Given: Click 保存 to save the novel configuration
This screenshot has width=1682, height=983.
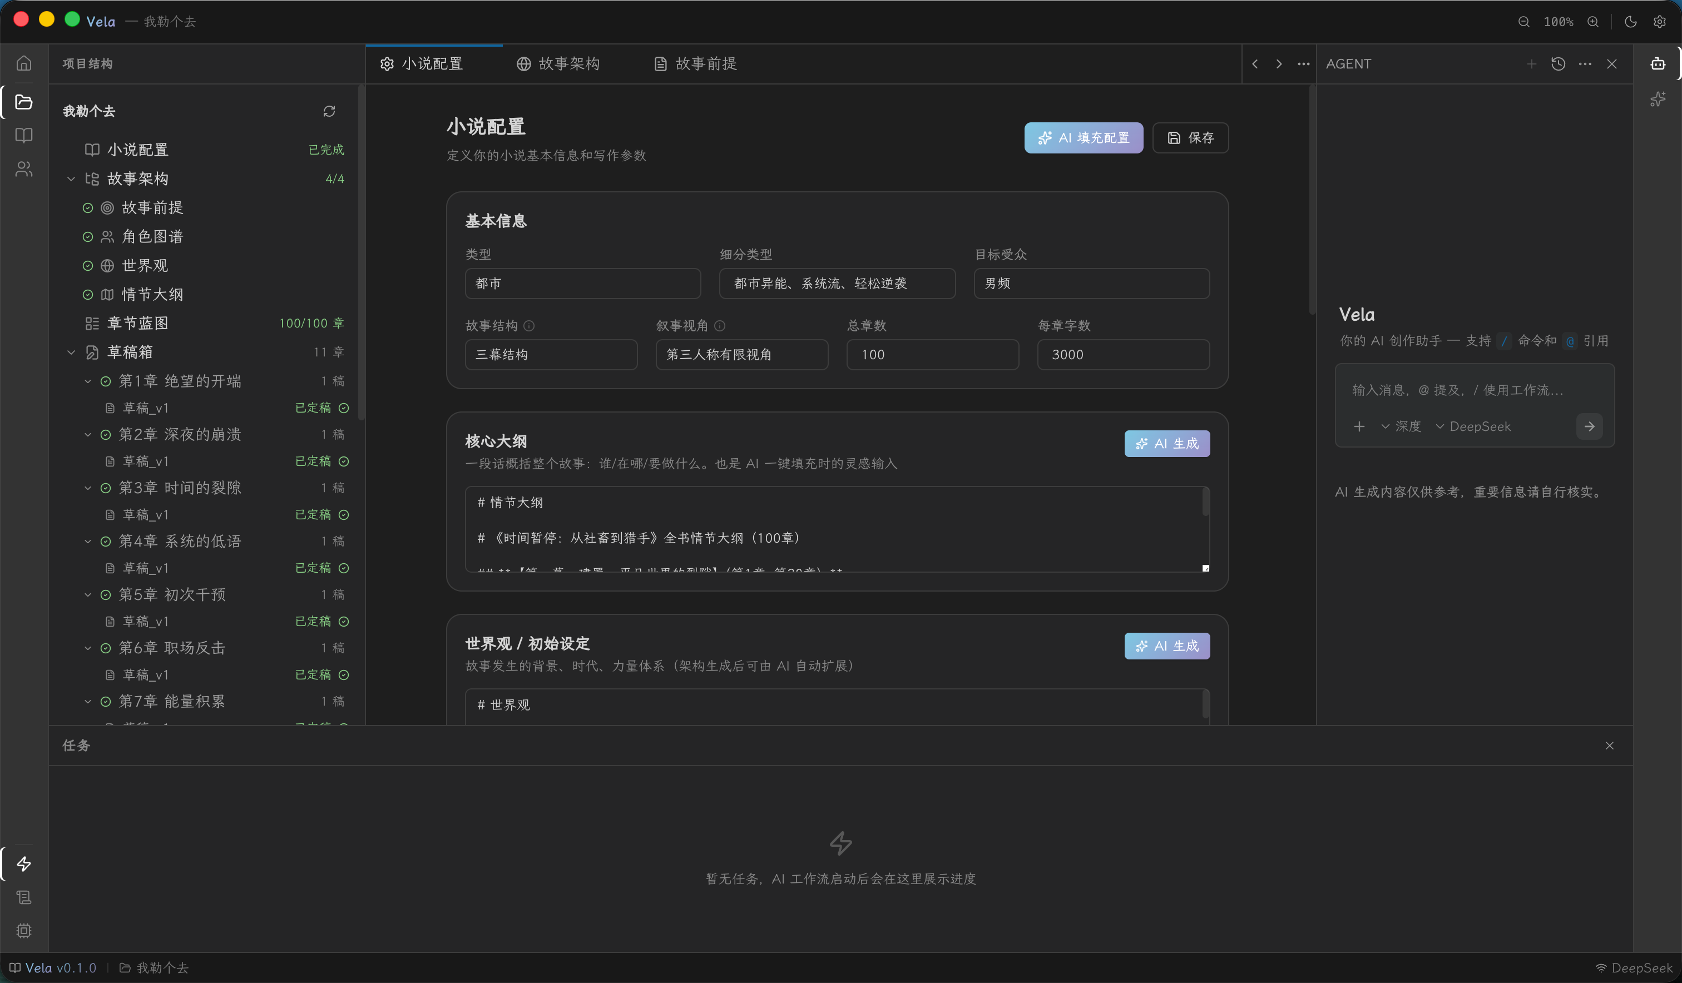Looking at the screenshot, I should (x=1191, y=137).
